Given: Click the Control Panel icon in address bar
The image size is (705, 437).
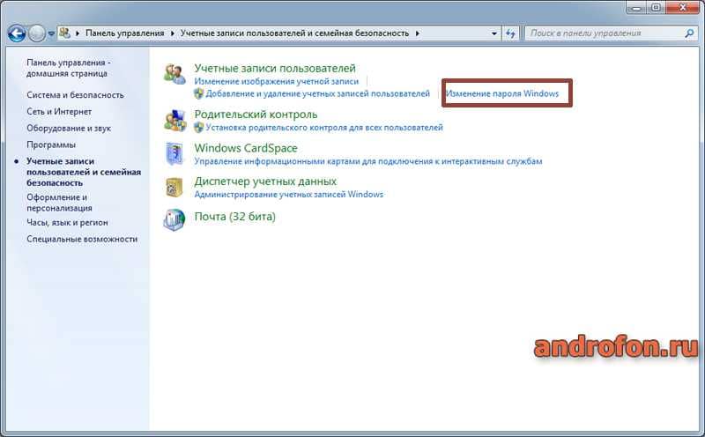Looking at the screenshot, I should click(x=65, y=33).
